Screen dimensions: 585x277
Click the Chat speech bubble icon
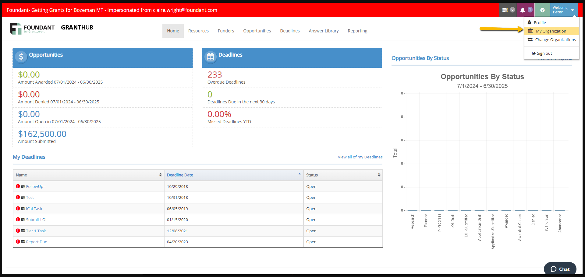(554, 269)
